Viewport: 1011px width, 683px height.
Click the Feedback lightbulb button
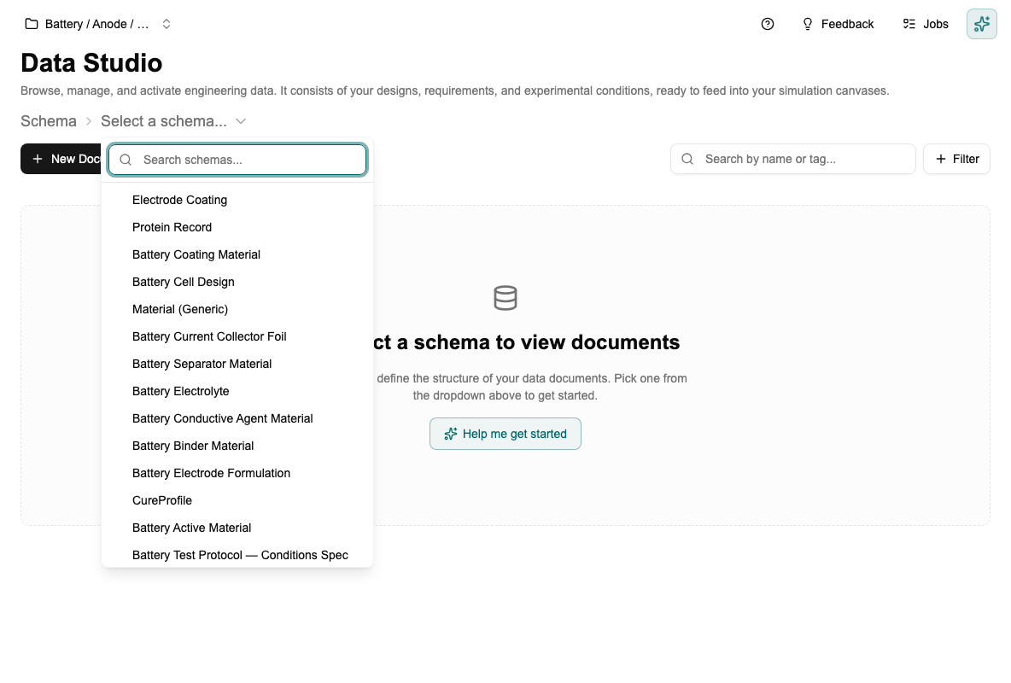click(x=838, y=24)
